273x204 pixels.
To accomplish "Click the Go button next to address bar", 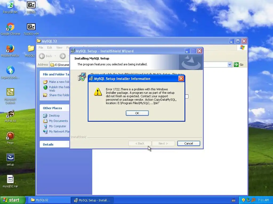I will point(239,65).
